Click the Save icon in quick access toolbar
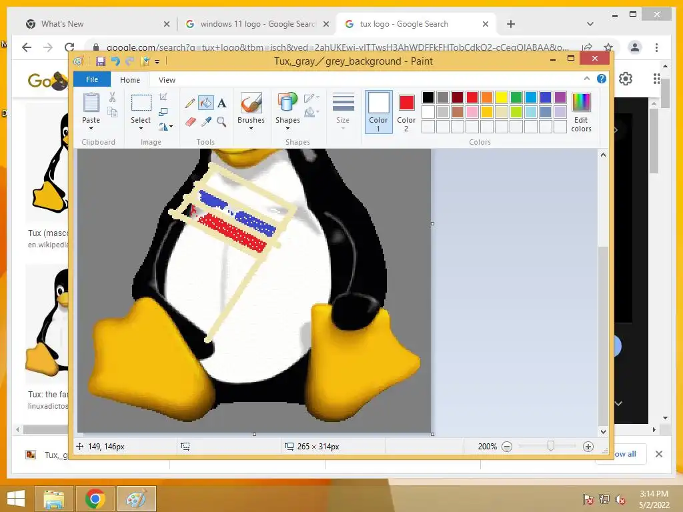This screenshot has width=683, height=512. click(101, 61)
